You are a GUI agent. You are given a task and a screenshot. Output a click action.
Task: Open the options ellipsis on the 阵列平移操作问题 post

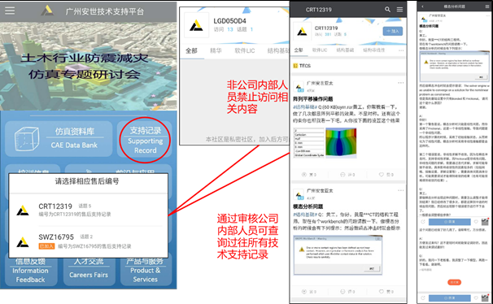[x=400, y=83]
